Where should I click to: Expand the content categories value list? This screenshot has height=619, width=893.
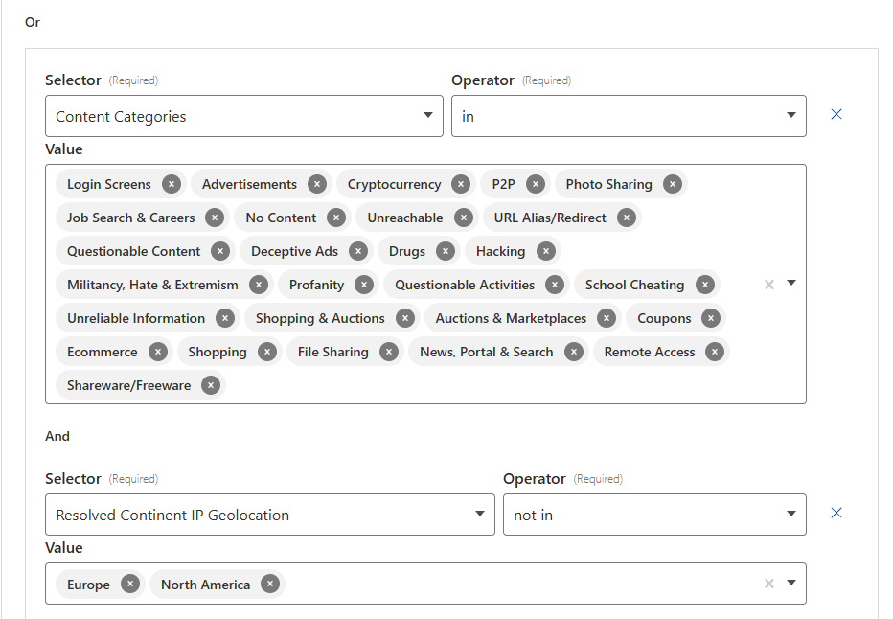791,284
